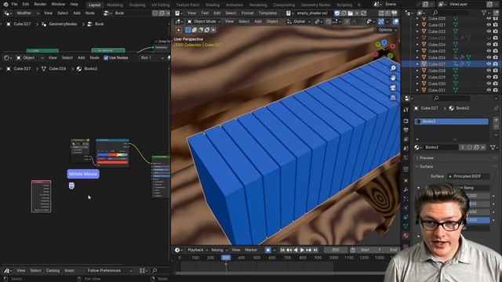The height and width of the screenshot is (282, 502).
Task: Open the Output properties tab
Action: [x=406, y=130]
